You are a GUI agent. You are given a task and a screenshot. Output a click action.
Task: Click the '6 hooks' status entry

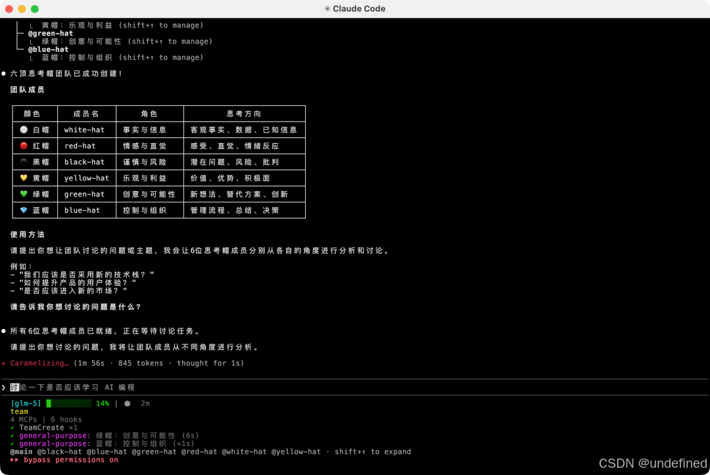(66, 419)
